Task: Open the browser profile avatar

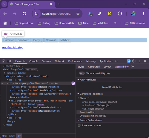Action: [x=133, y=14]
